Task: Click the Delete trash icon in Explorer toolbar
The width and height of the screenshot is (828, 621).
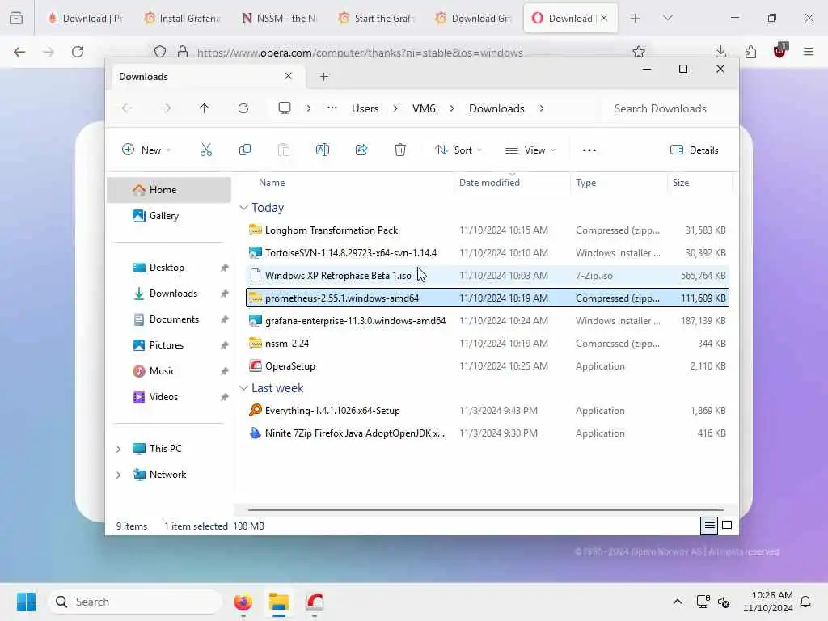Action: point(400,150)
